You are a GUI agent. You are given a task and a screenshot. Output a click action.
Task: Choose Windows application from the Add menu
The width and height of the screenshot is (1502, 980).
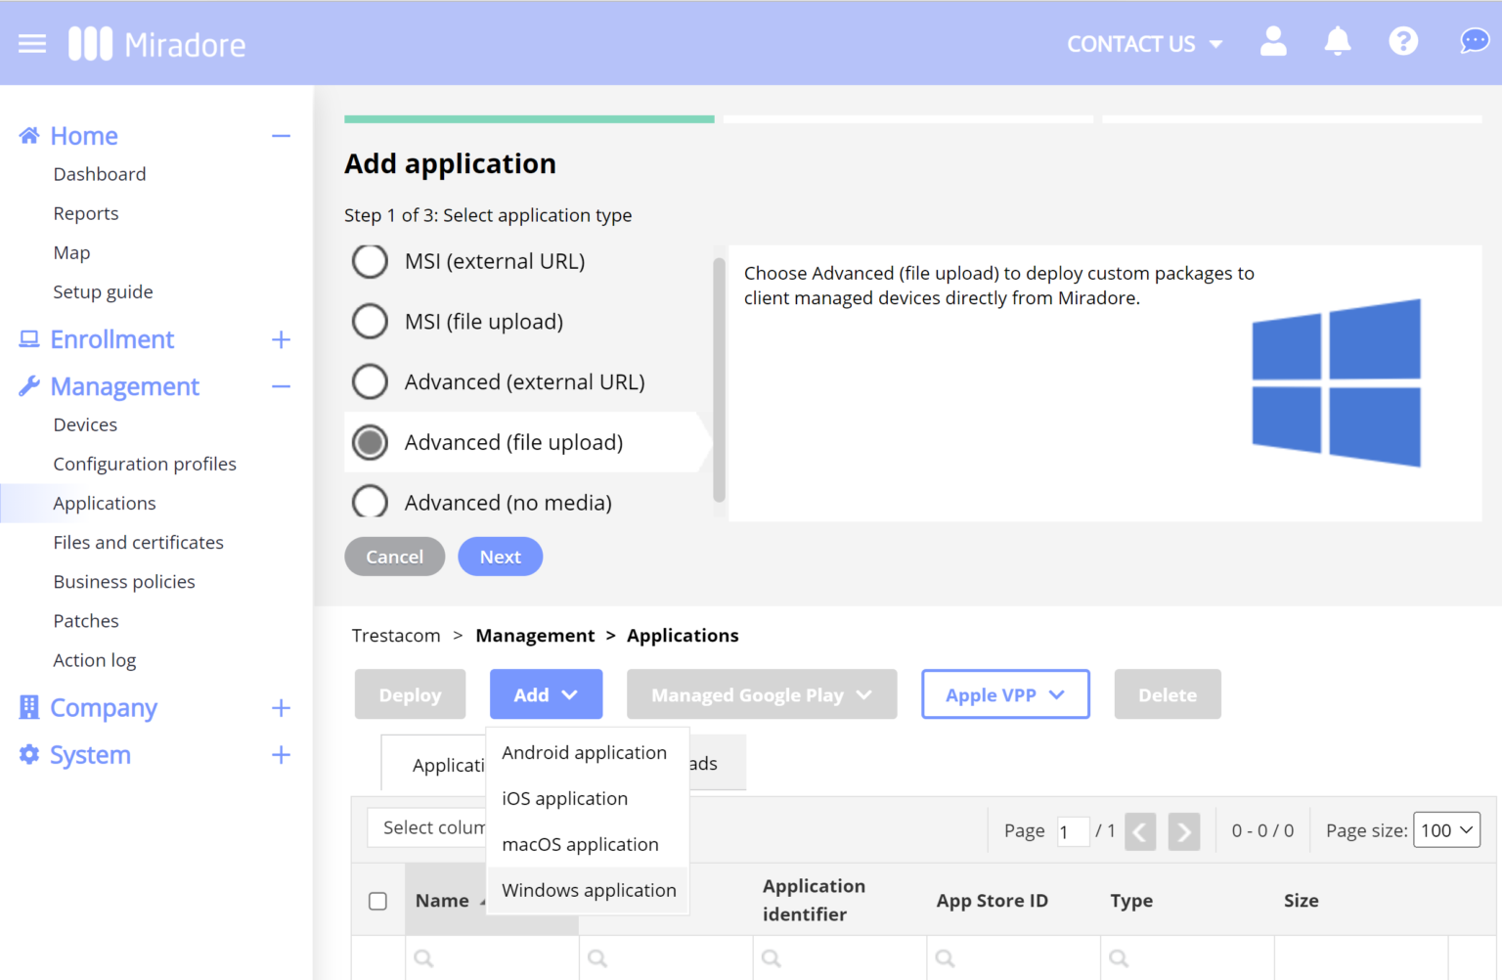pyautogui.click(x=588, y=890)
